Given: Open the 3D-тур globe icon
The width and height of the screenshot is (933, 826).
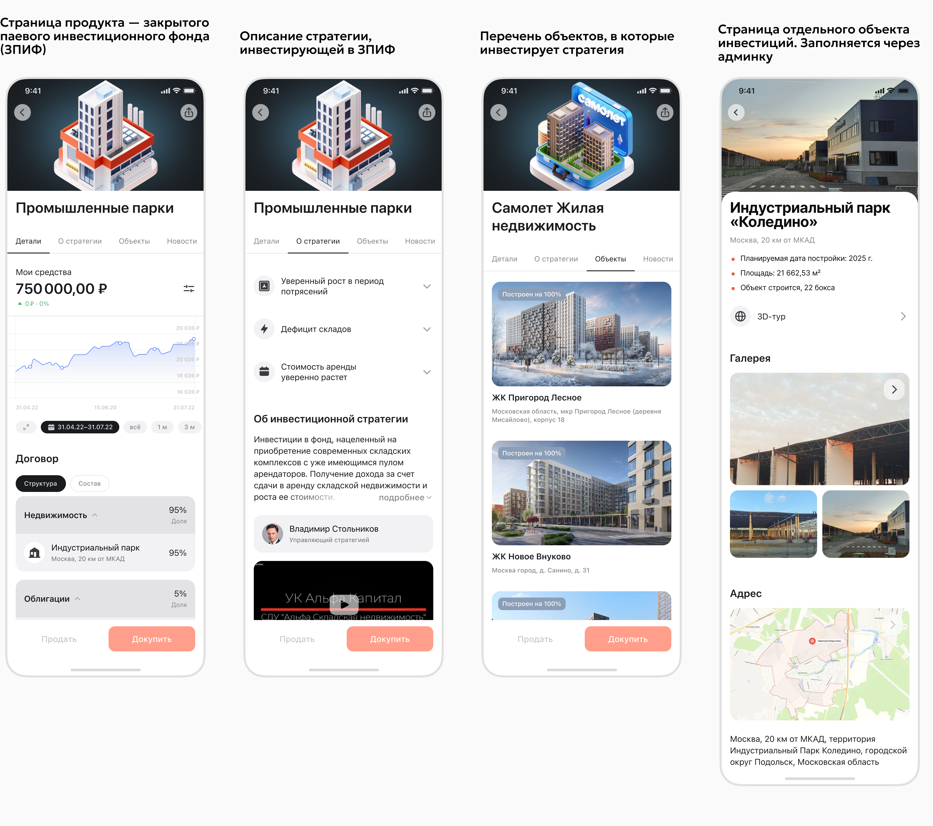Looking at the screenshot, I should pyautogui.click(x=740, y=316).
